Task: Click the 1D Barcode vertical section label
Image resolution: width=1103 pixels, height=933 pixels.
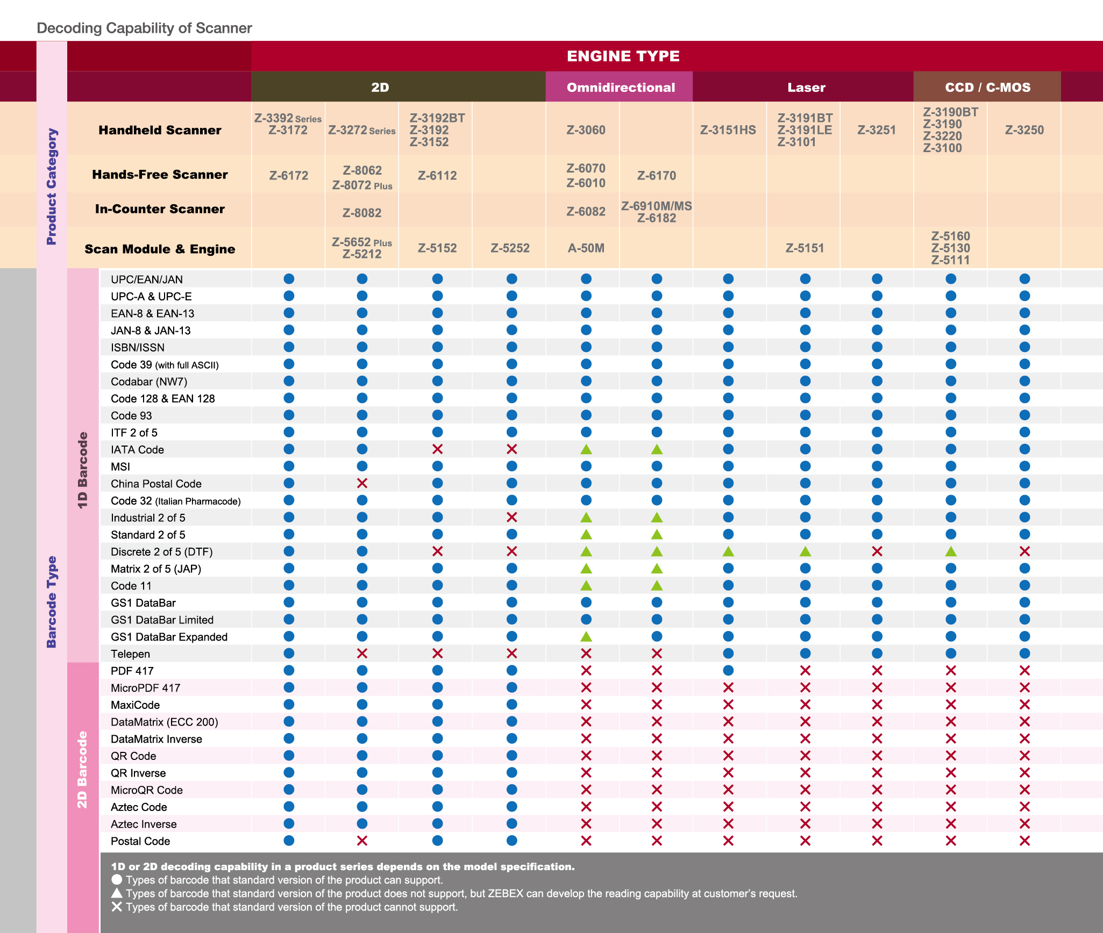Action: click(x=82, y=469)
